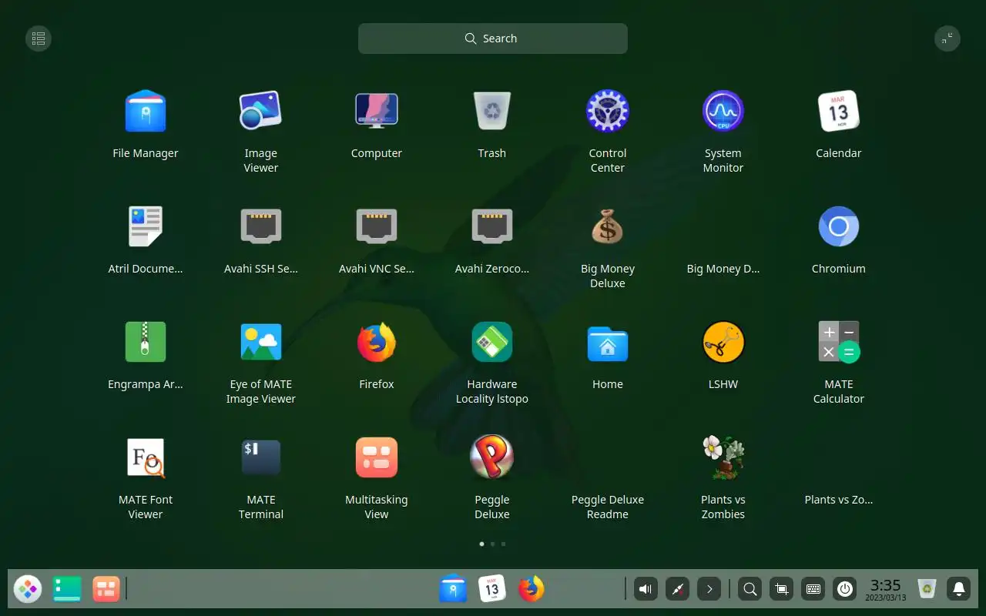The height and width of the screenshot is (616, 986).
Task: Show desktop from the dock
Action: [x=67, y=590]
